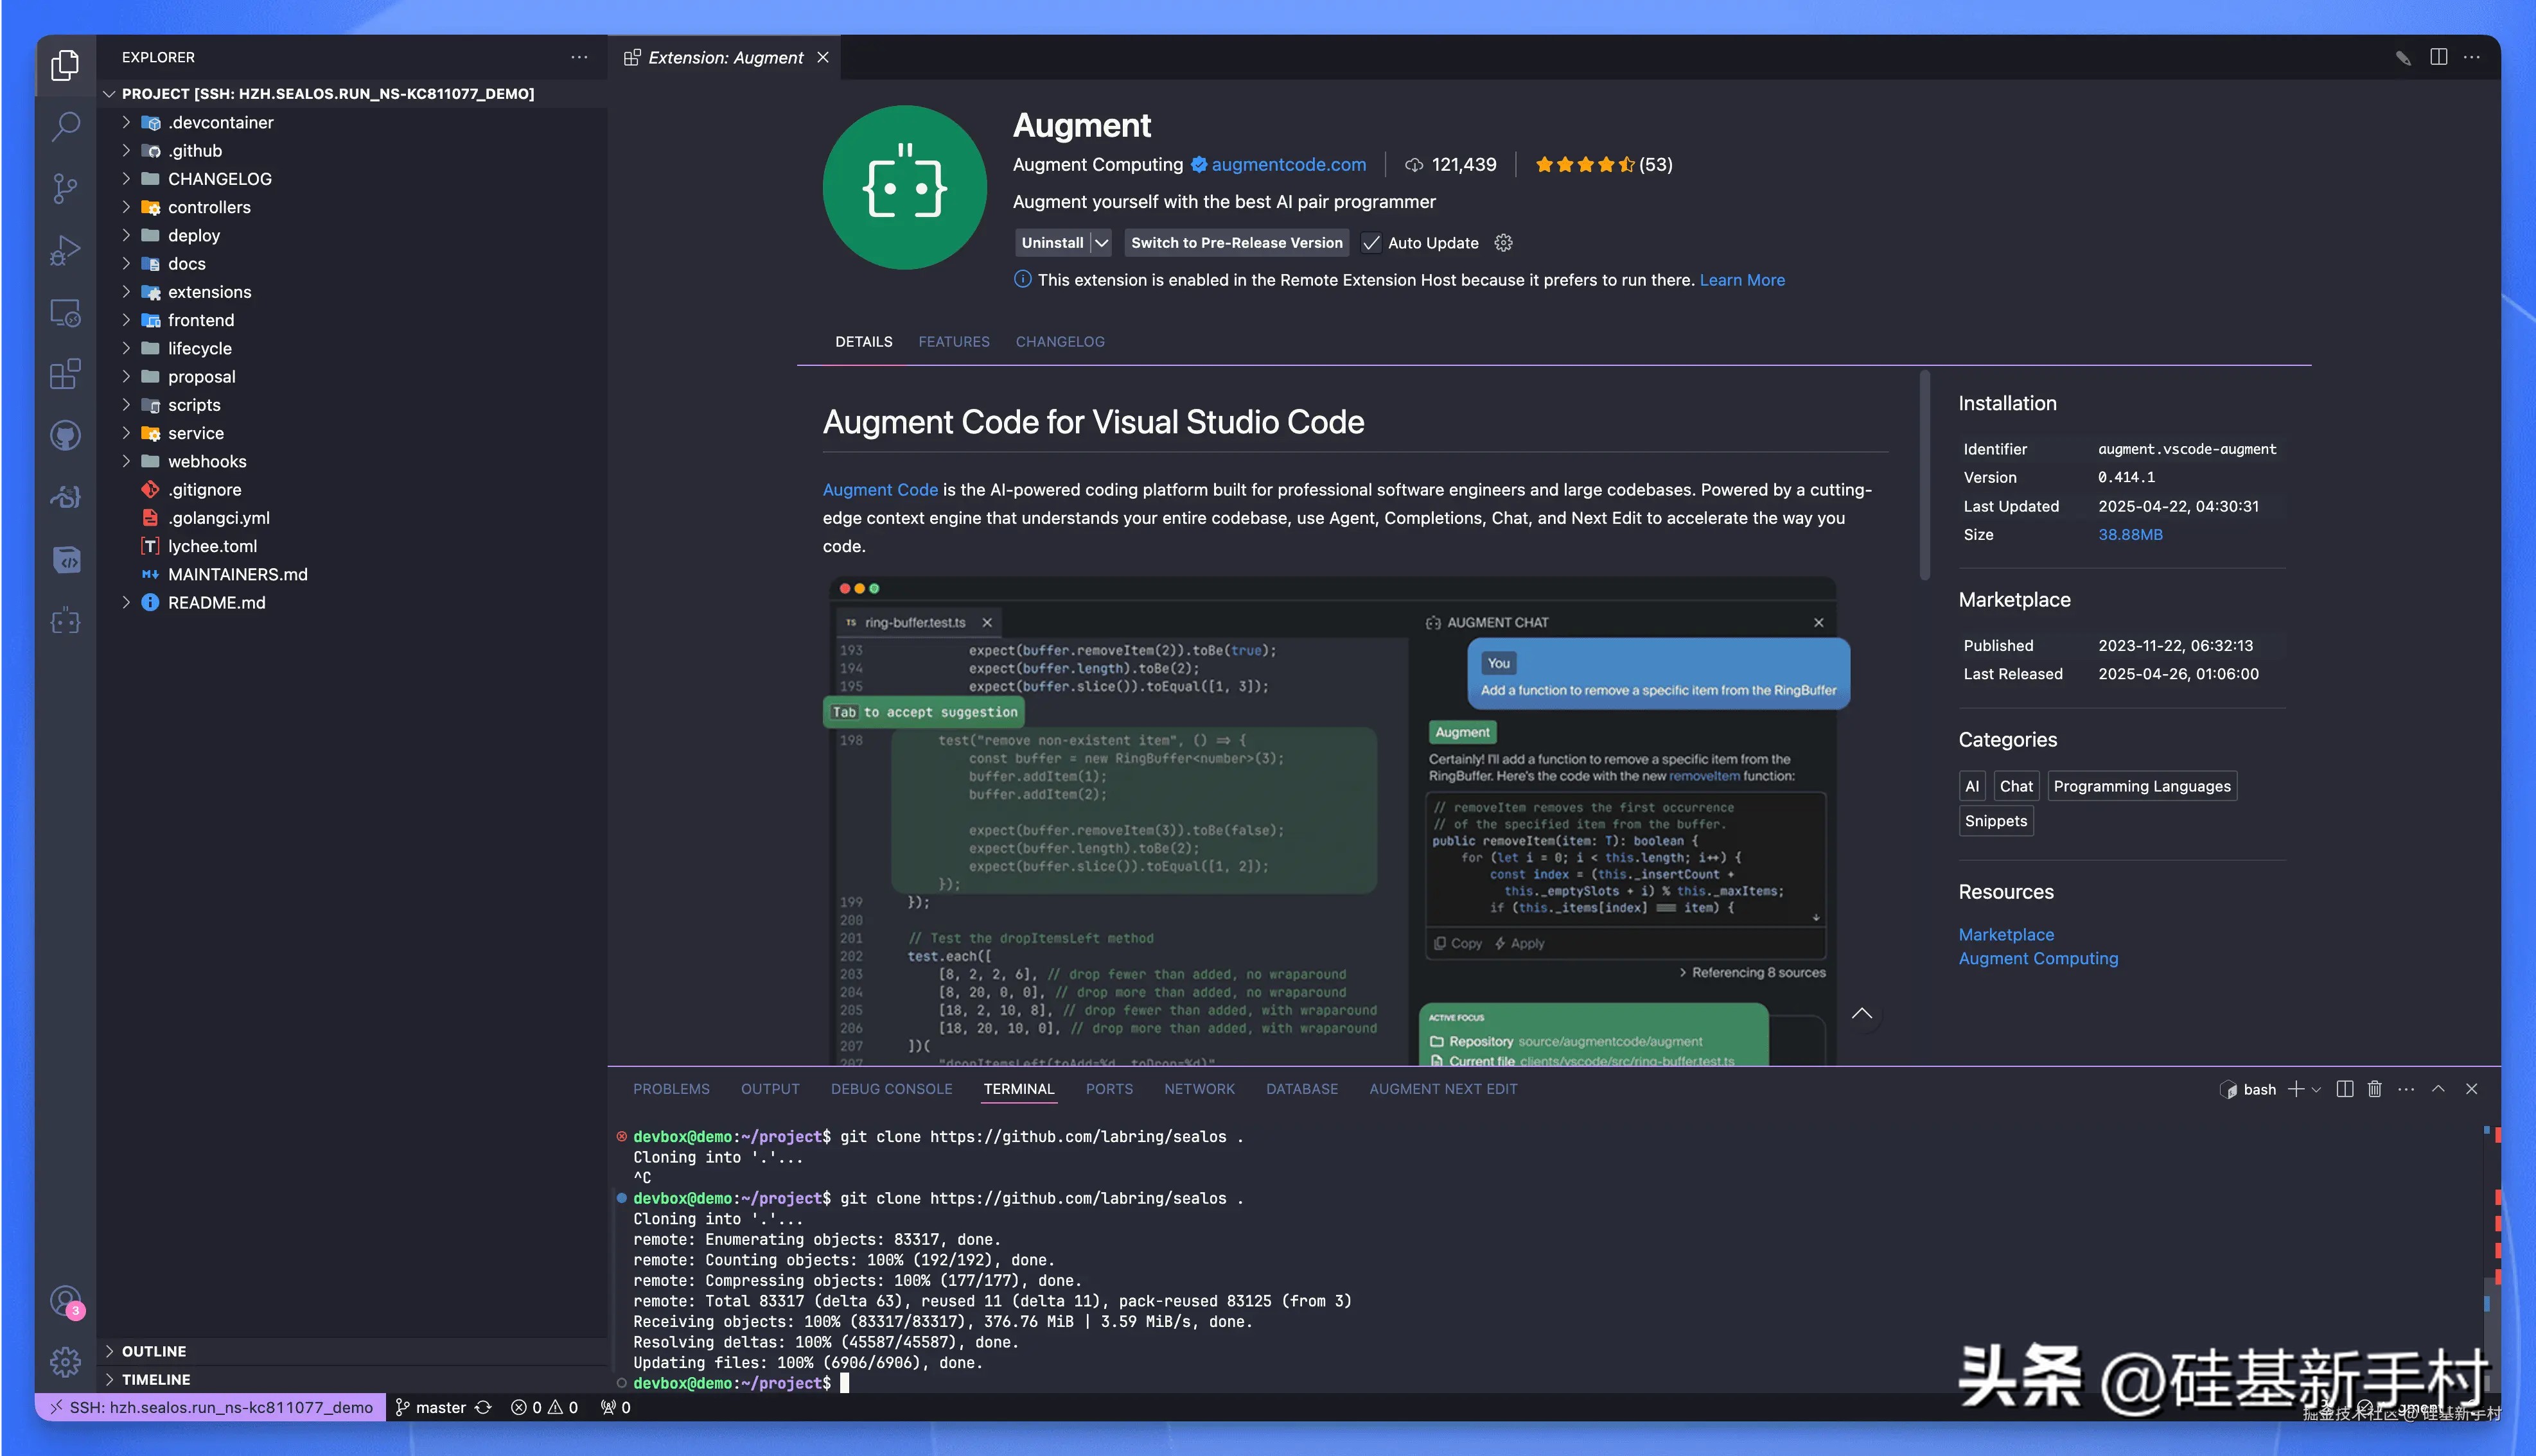Open GitHub view in activity bar
The image size is (2536, 1456).
(65, 436)
